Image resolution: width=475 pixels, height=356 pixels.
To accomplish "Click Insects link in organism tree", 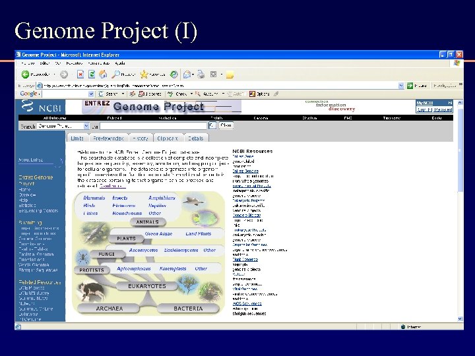I will point(120,198).
